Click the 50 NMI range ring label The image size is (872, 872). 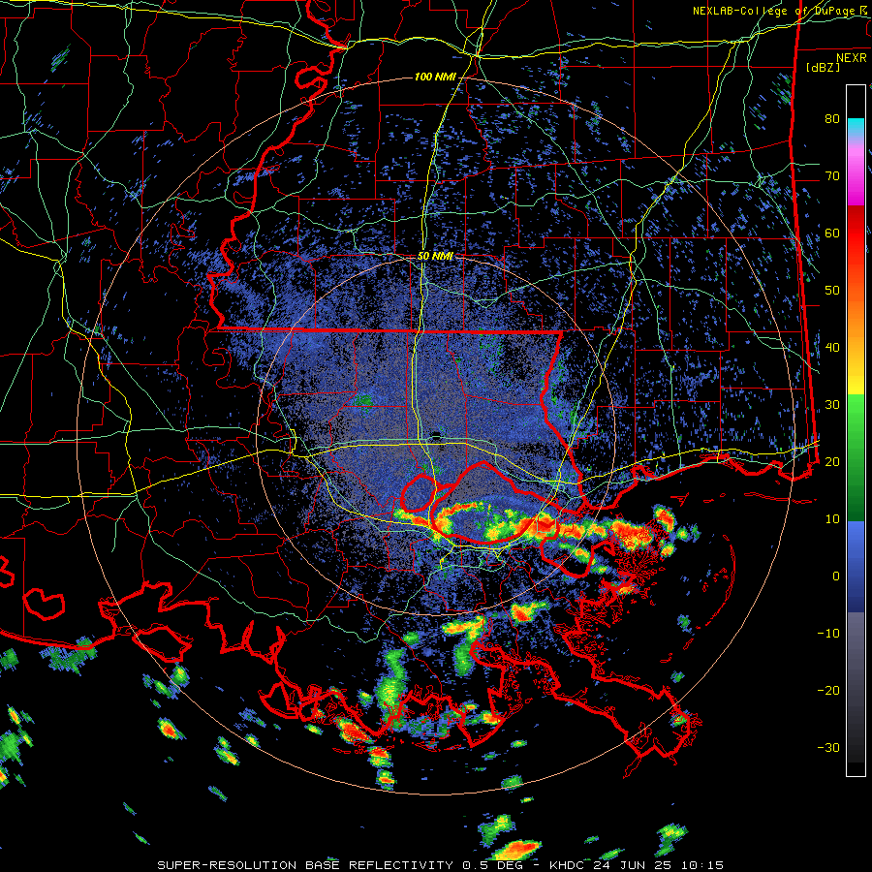435,257
